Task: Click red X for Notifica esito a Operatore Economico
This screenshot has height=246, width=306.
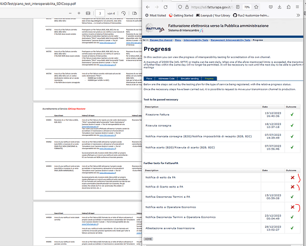Action: (292, 207)
